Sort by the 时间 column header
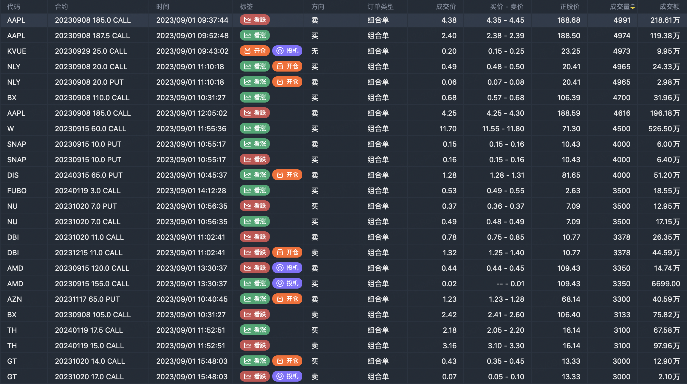 point(163,7)
